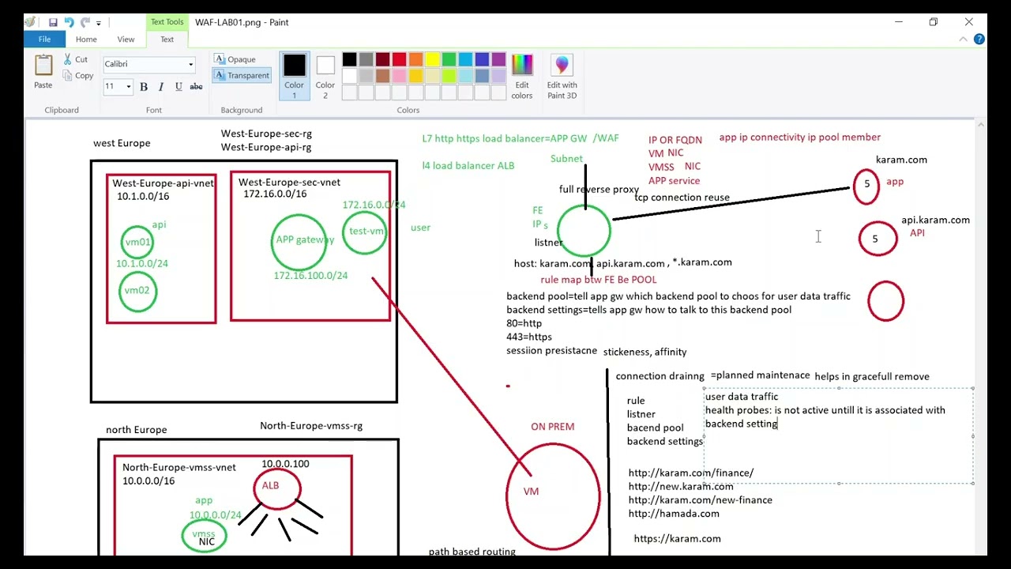Toggle Bold formatting
This screenshot has width=1011, height=569.
pos(144,86)
